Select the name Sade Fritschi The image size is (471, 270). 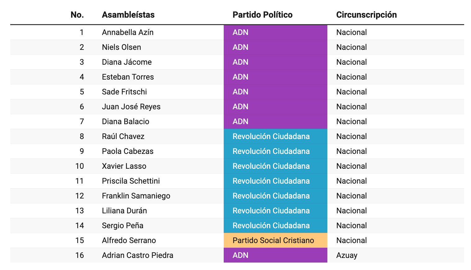[x=124, y=92]
